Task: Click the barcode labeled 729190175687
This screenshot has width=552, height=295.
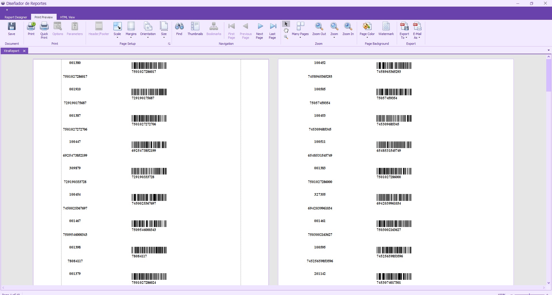Action: click(x=149, y=92)
